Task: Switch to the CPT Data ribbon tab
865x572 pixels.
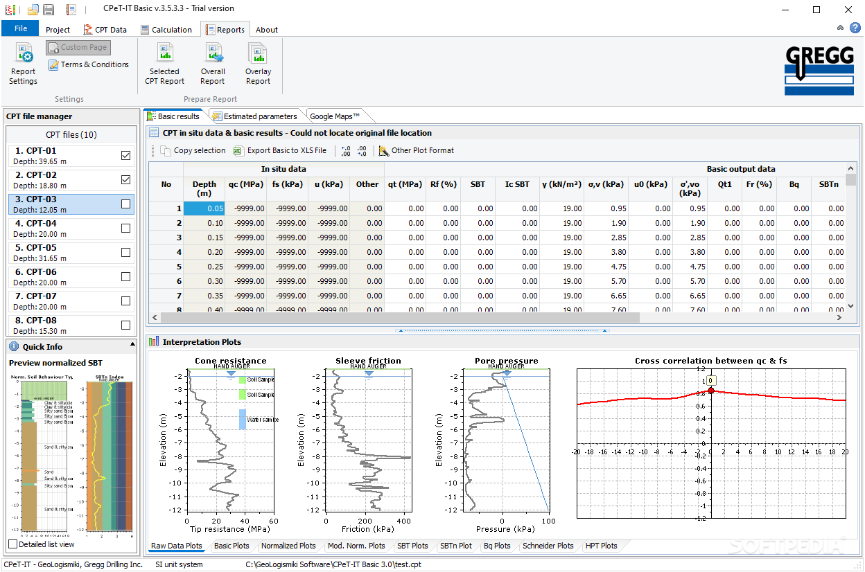Action: [105, 30]
